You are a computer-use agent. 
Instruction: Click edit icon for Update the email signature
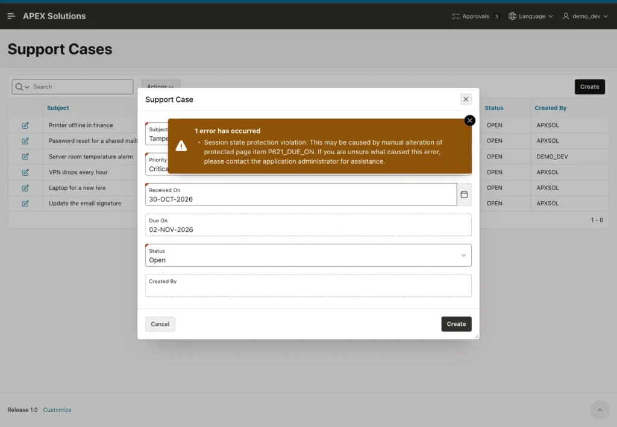click(25, 204)
